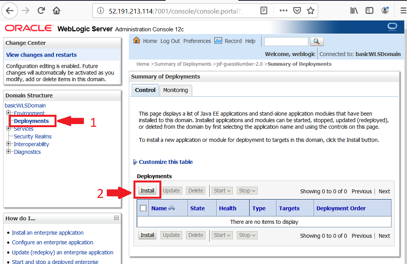This screenshot has width=407, height=264.
Task: Expand the Interoperability tree node
Action: [x=8, y=144]
